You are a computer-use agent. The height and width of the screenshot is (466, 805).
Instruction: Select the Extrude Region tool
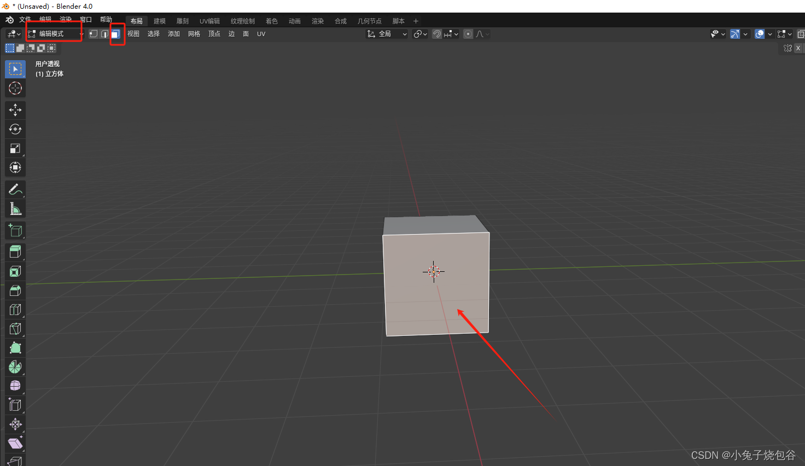tap(15, 252)
